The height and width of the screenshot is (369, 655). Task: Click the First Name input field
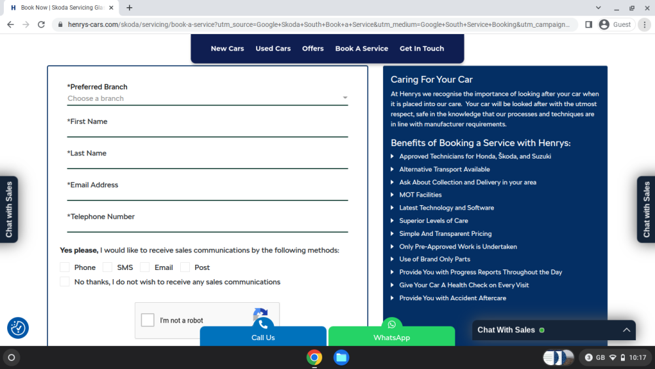[x=208, y=131]
